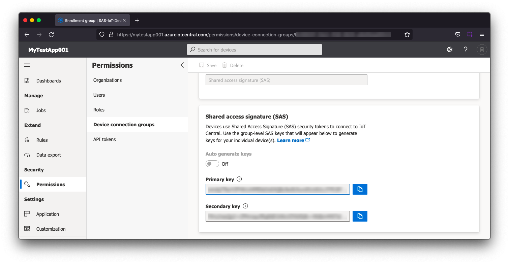Open the settings gear icon

tap(449, 49)
